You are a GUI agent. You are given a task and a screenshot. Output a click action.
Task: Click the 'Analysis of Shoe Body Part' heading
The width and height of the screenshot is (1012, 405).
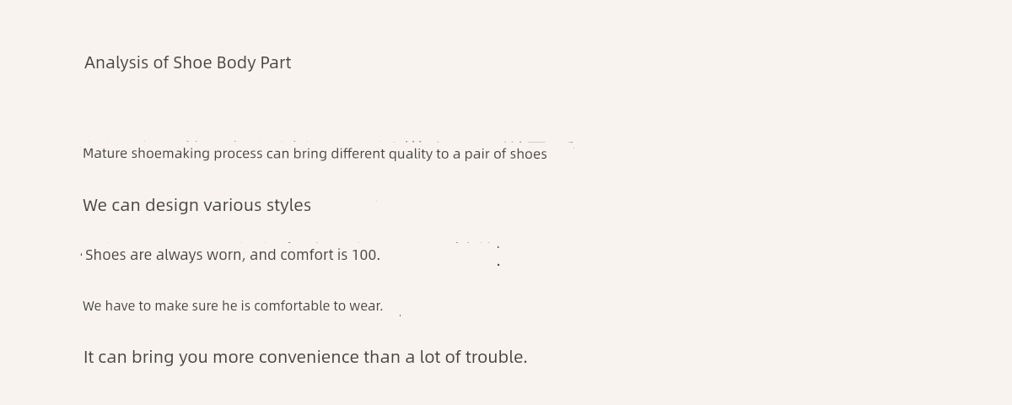tap(187, 62)
